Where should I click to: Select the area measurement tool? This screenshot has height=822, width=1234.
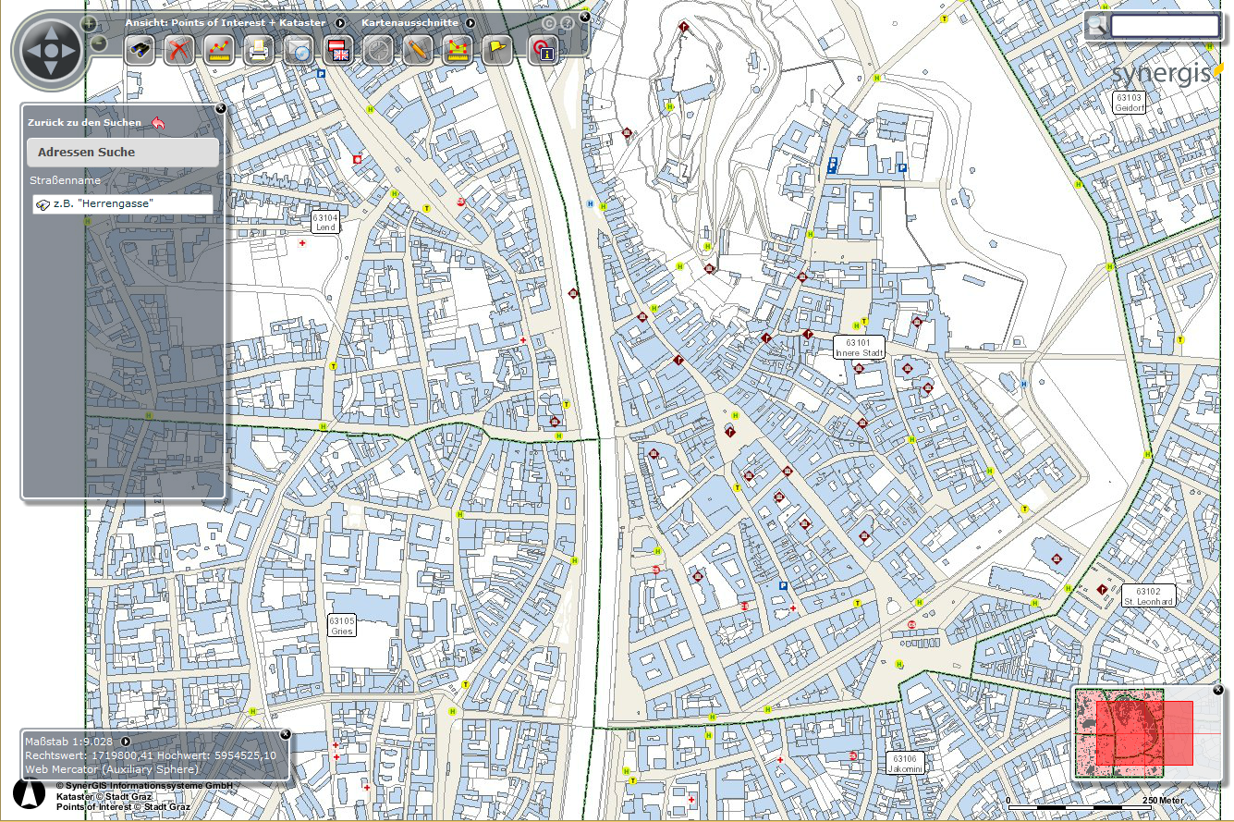pos(457,50)
